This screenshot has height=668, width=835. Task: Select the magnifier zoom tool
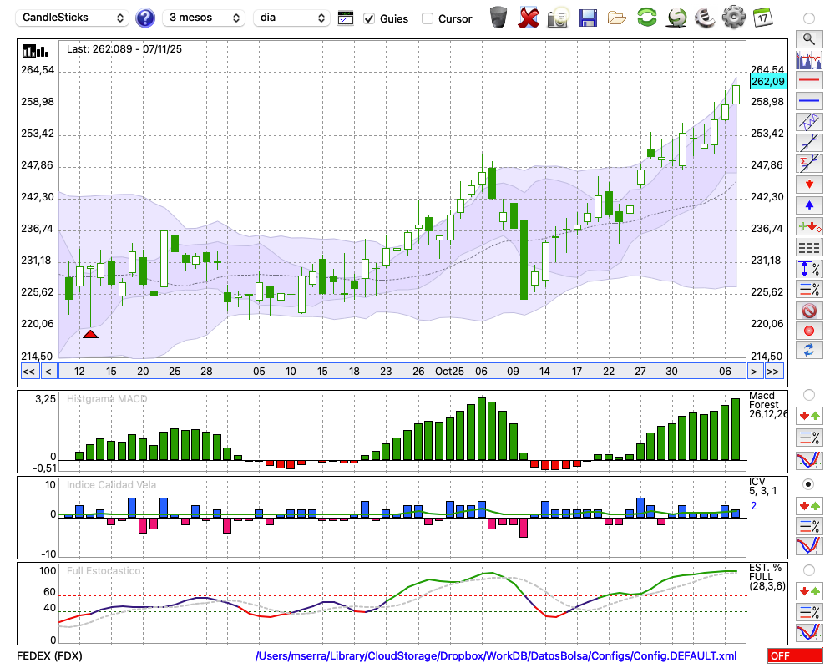click(x=809, y=39)
